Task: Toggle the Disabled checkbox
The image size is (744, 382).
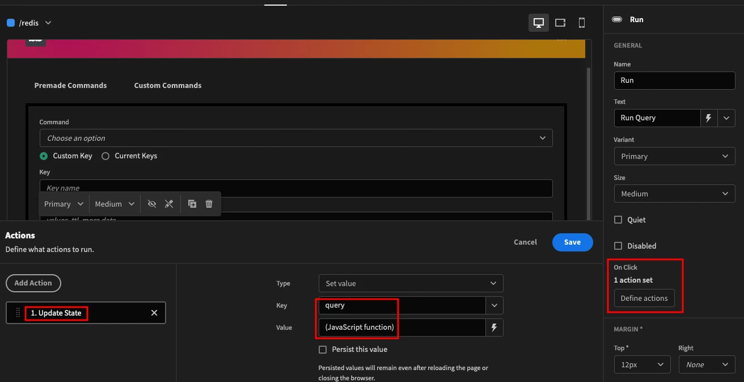Action: pos(618,246)
